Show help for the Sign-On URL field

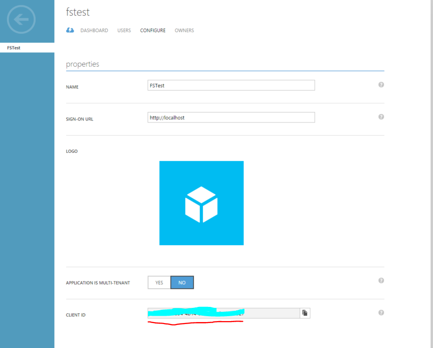pyautogui.click(x=381, y=117)
